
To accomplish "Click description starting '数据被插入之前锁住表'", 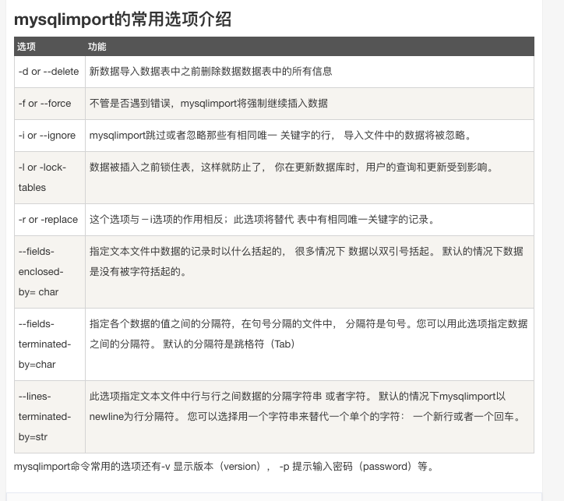I will click(291, 168).
